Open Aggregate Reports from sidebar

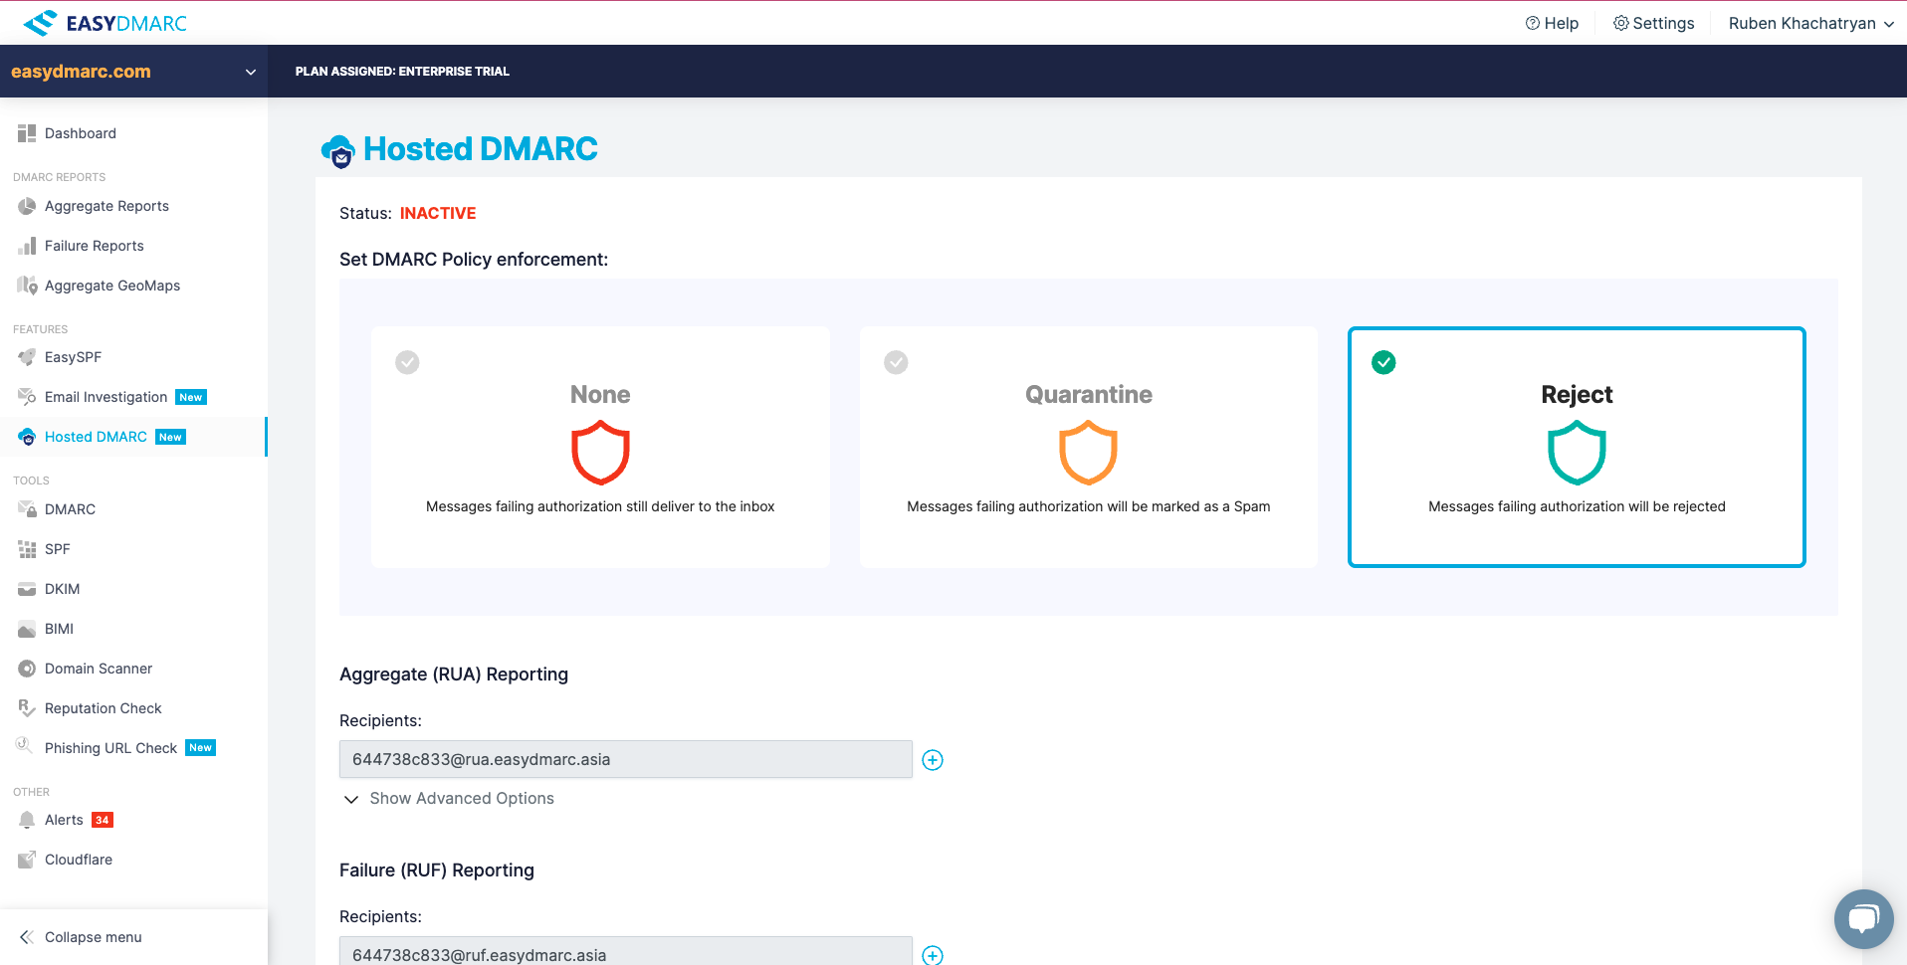coord(106,206)
